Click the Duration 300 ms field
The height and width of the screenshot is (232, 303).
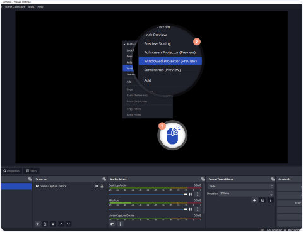pyautogui.click(x=244, y=194)
